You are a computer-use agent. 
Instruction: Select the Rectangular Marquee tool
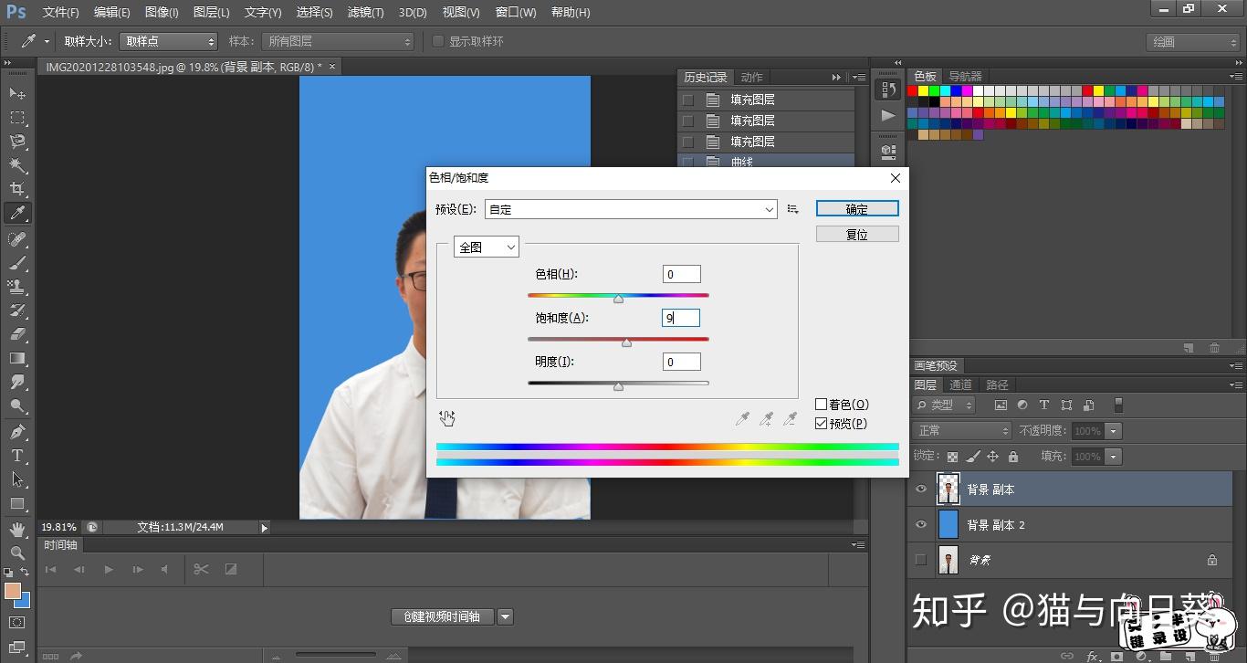tap(17, 118)
